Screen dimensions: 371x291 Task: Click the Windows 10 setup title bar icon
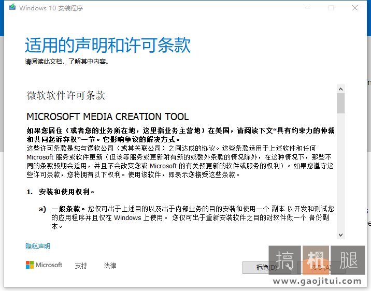12,7
